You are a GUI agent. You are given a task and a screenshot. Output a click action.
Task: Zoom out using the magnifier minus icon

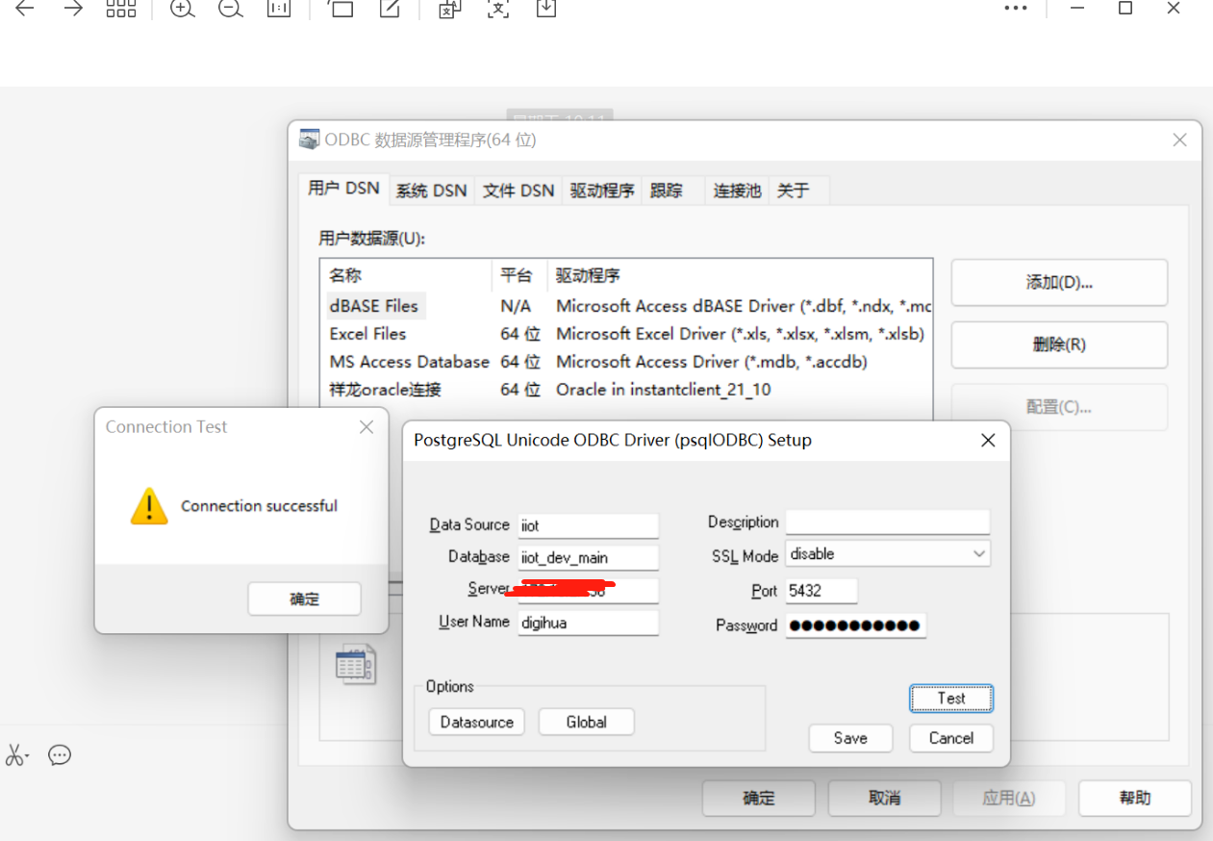pos(230,9)
